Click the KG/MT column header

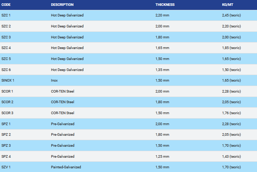point(228,5)
